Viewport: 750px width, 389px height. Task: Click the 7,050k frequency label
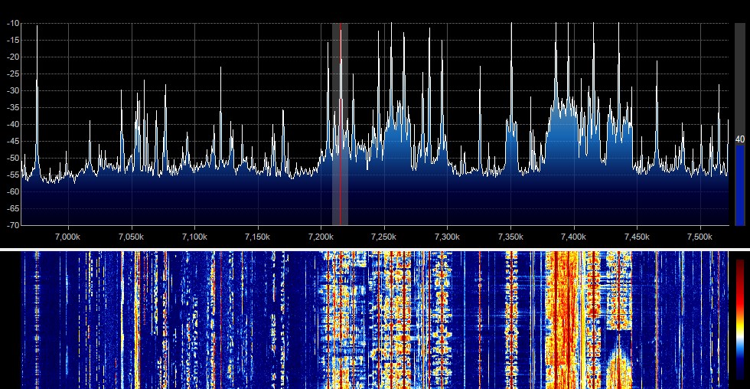pyautogui.click(x=131, y=237)
